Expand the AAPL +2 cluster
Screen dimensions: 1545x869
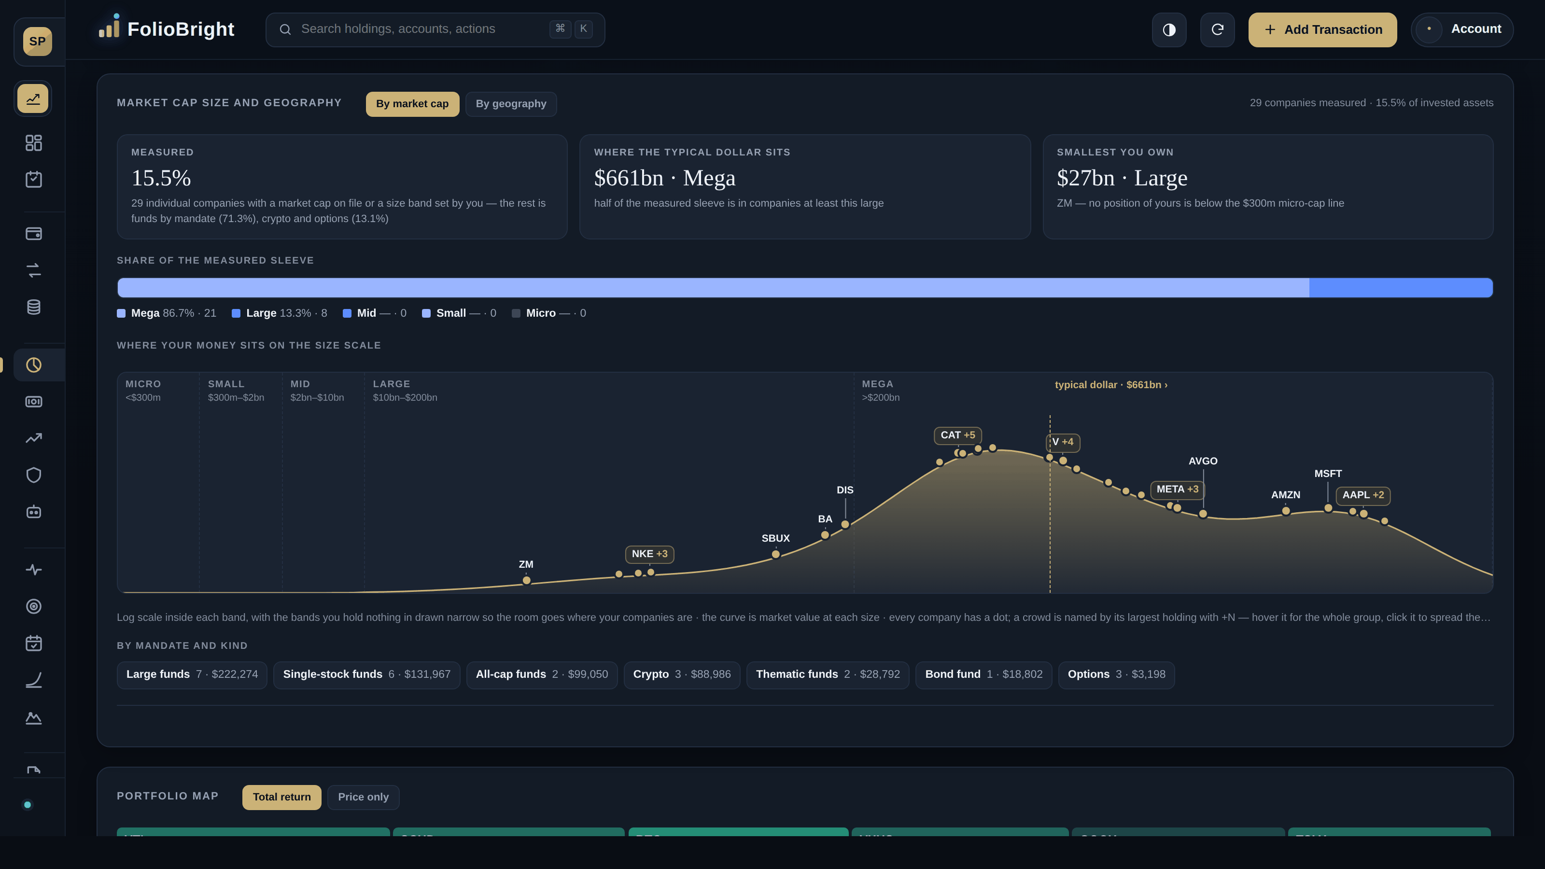pyautogui.click(x=1362, y=495)
